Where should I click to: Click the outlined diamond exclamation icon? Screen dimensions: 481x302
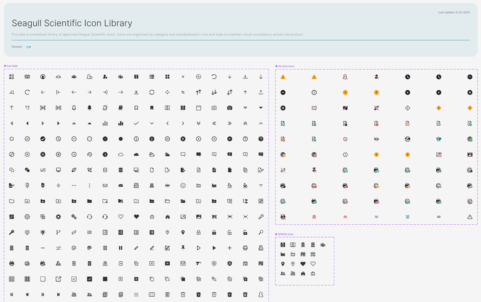(408, 108)
